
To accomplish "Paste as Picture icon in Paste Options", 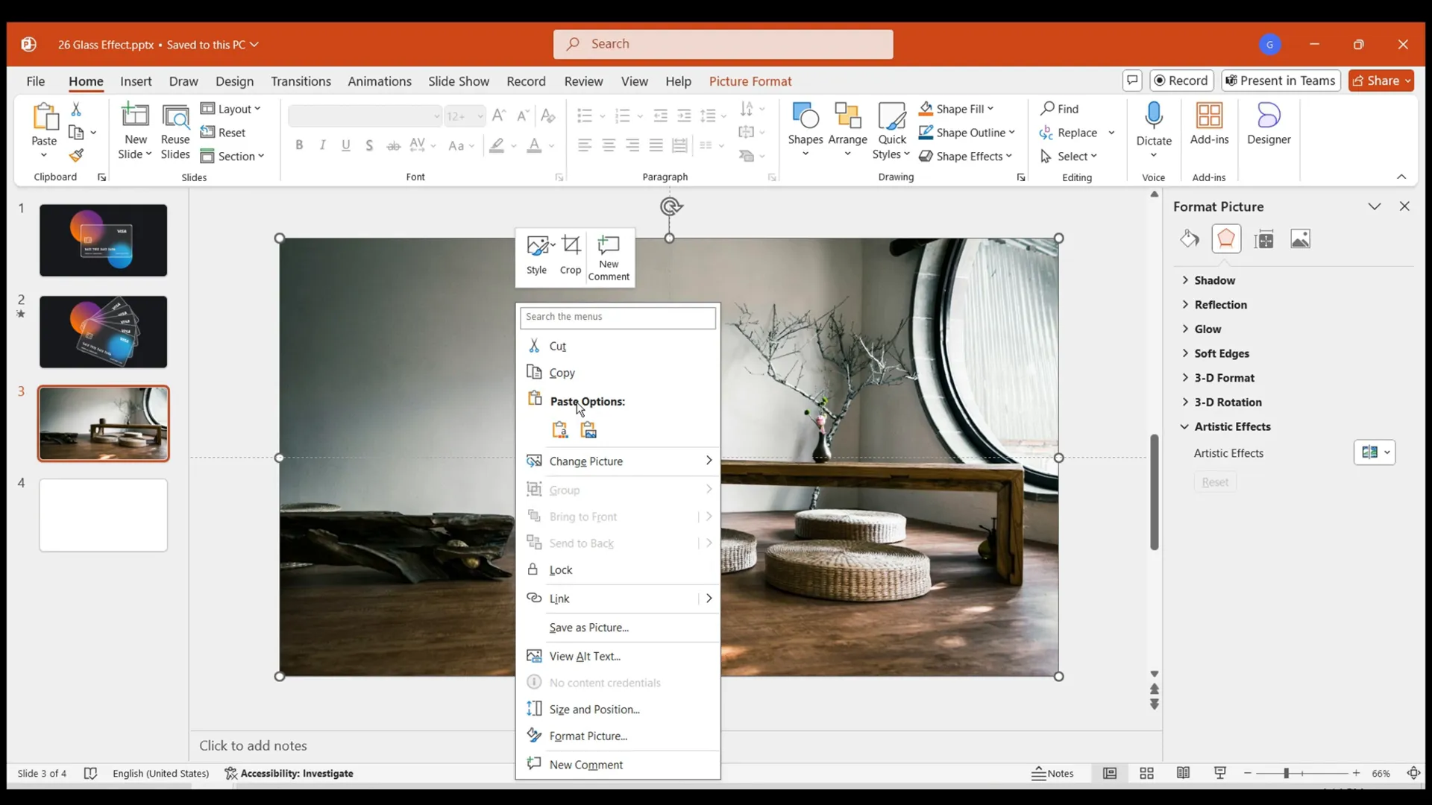I will pos(588,430).
